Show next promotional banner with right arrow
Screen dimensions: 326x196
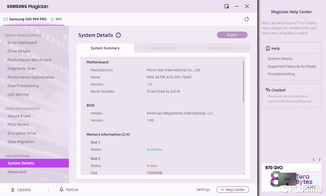[319, 159]
